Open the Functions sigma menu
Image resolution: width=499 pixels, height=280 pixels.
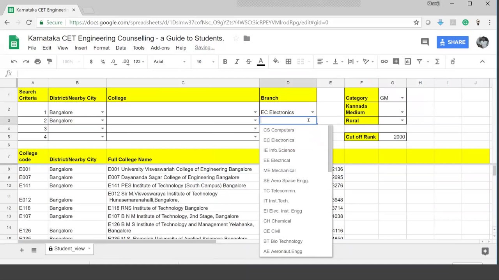pos(437,61)
